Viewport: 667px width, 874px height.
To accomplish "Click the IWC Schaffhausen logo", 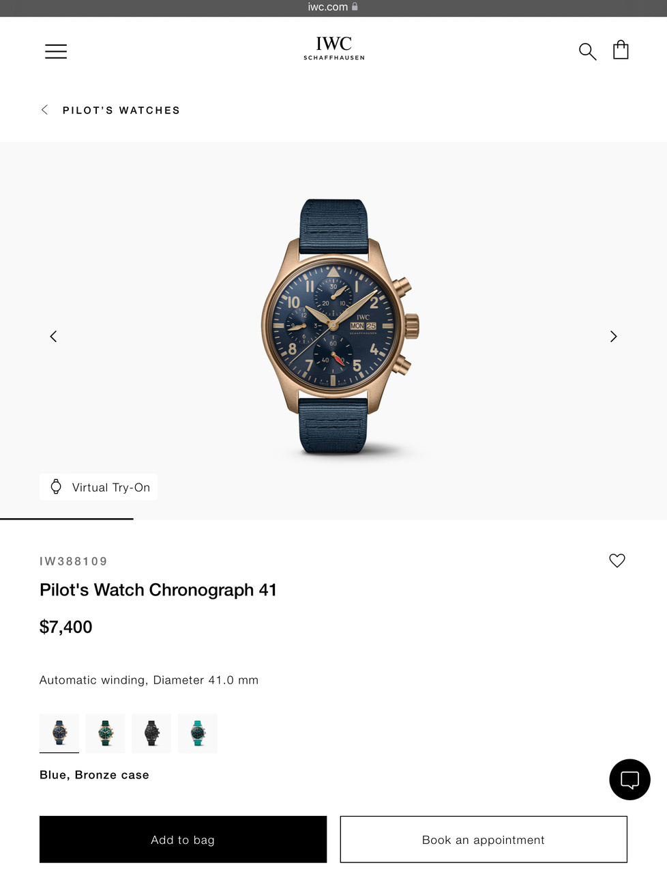I will 333,48.
